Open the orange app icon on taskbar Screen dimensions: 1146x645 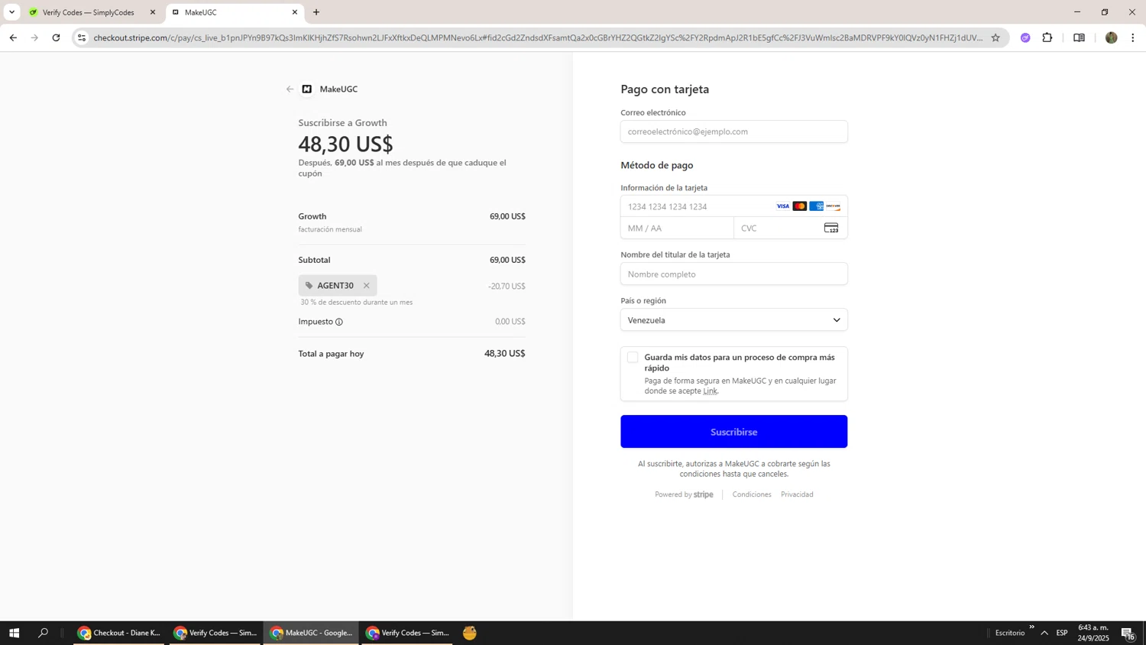point(470,633)
